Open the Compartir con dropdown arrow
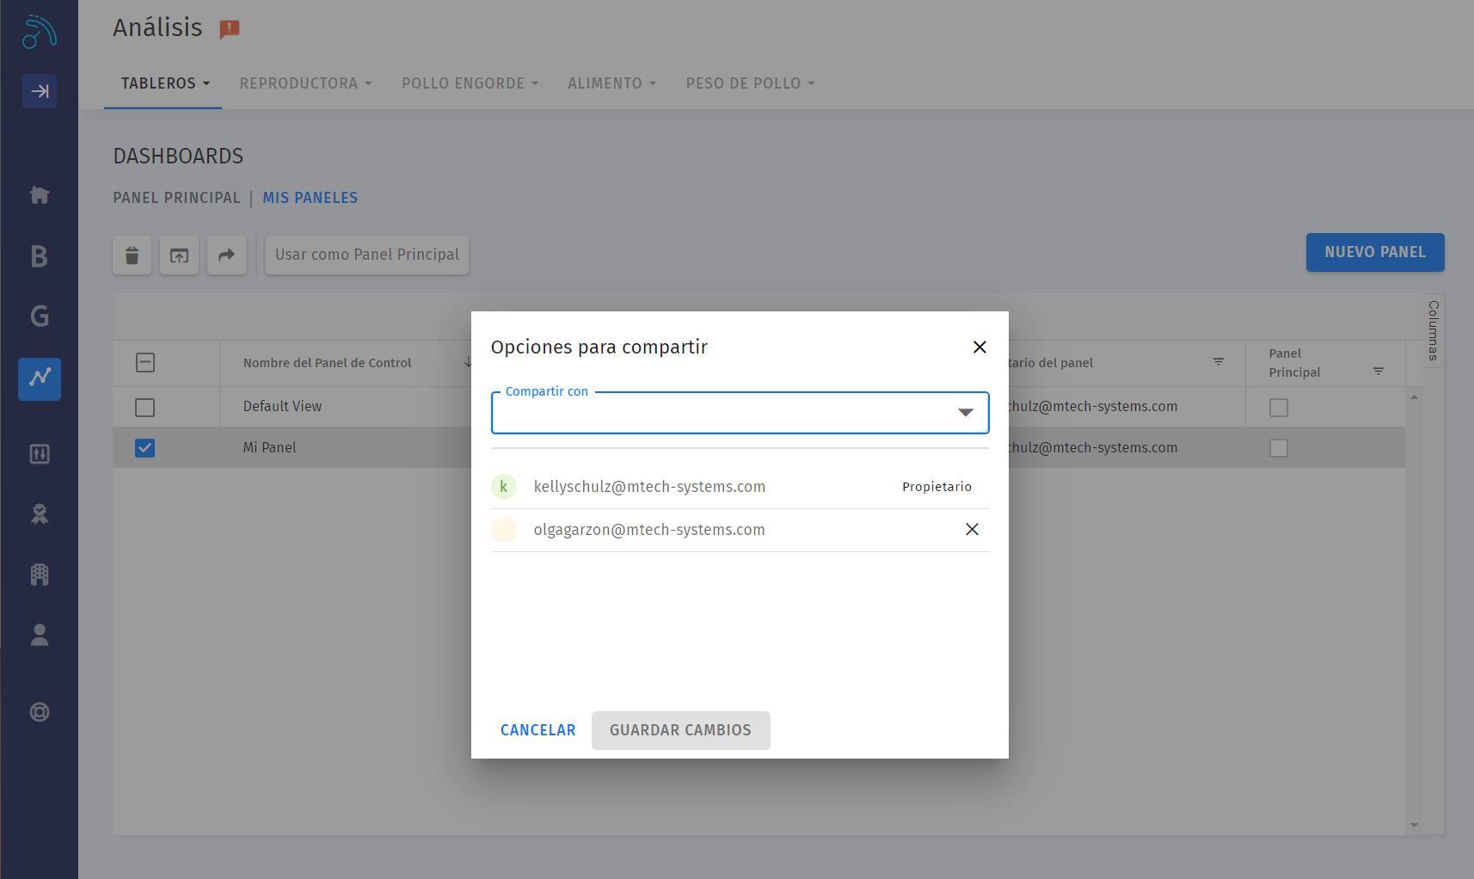 click(x=966, y=413)
